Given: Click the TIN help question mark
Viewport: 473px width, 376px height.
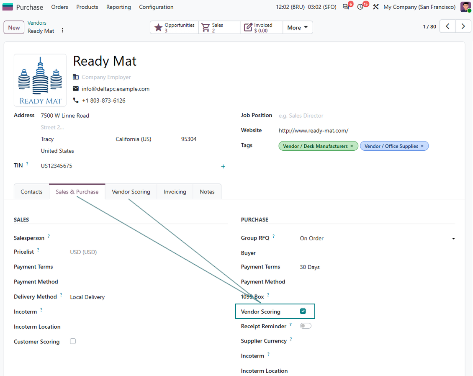Looking at the screenshot, I should coord(27,164).
